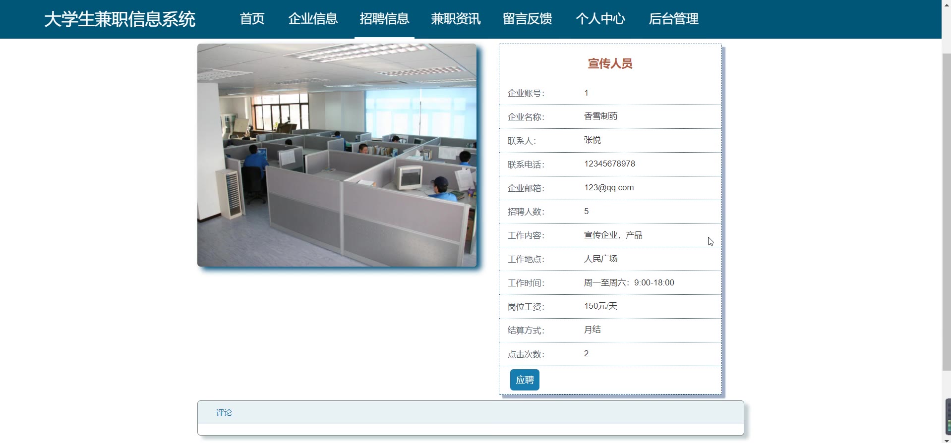
Task: Click the 点击次数 field label
Action: pyautogui.click(x=526, y=354)
